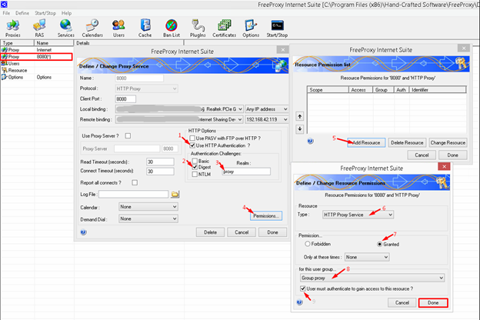Toggle the Report all connects checkbox

click(x=135, y=182)
